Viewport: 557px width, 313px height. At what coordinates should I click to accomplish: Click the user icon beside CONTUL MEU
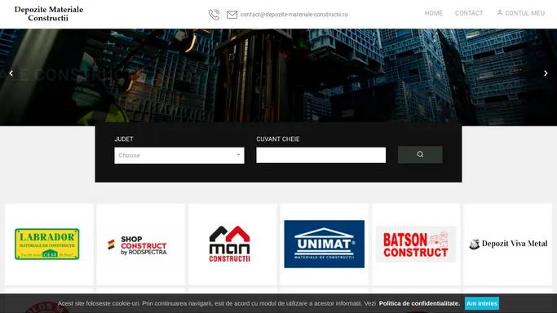[500, 13]
